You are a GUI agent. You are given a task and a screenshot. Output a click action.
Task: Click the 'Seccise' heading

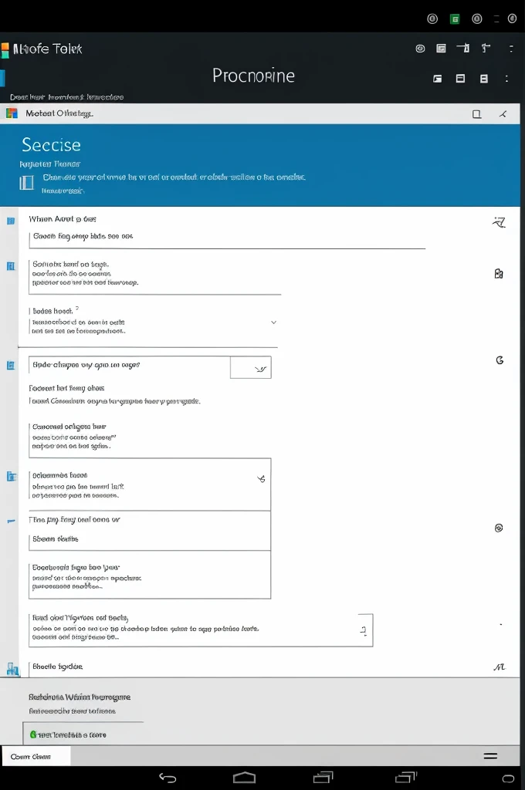click(51, 145)
